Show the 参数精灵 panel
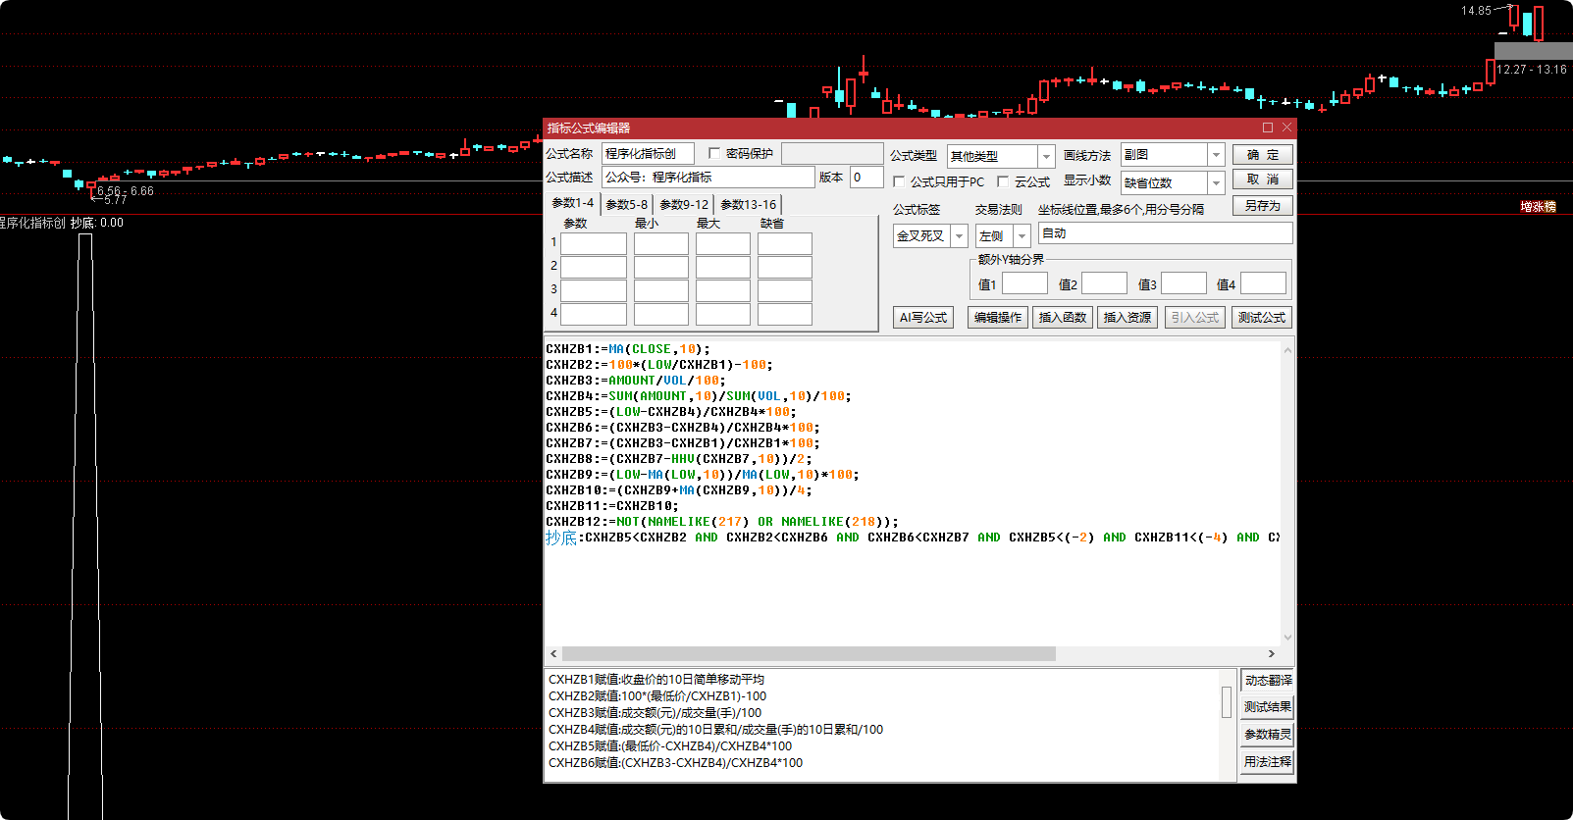Screen dimensions: 1573x820 (1267, 734)
